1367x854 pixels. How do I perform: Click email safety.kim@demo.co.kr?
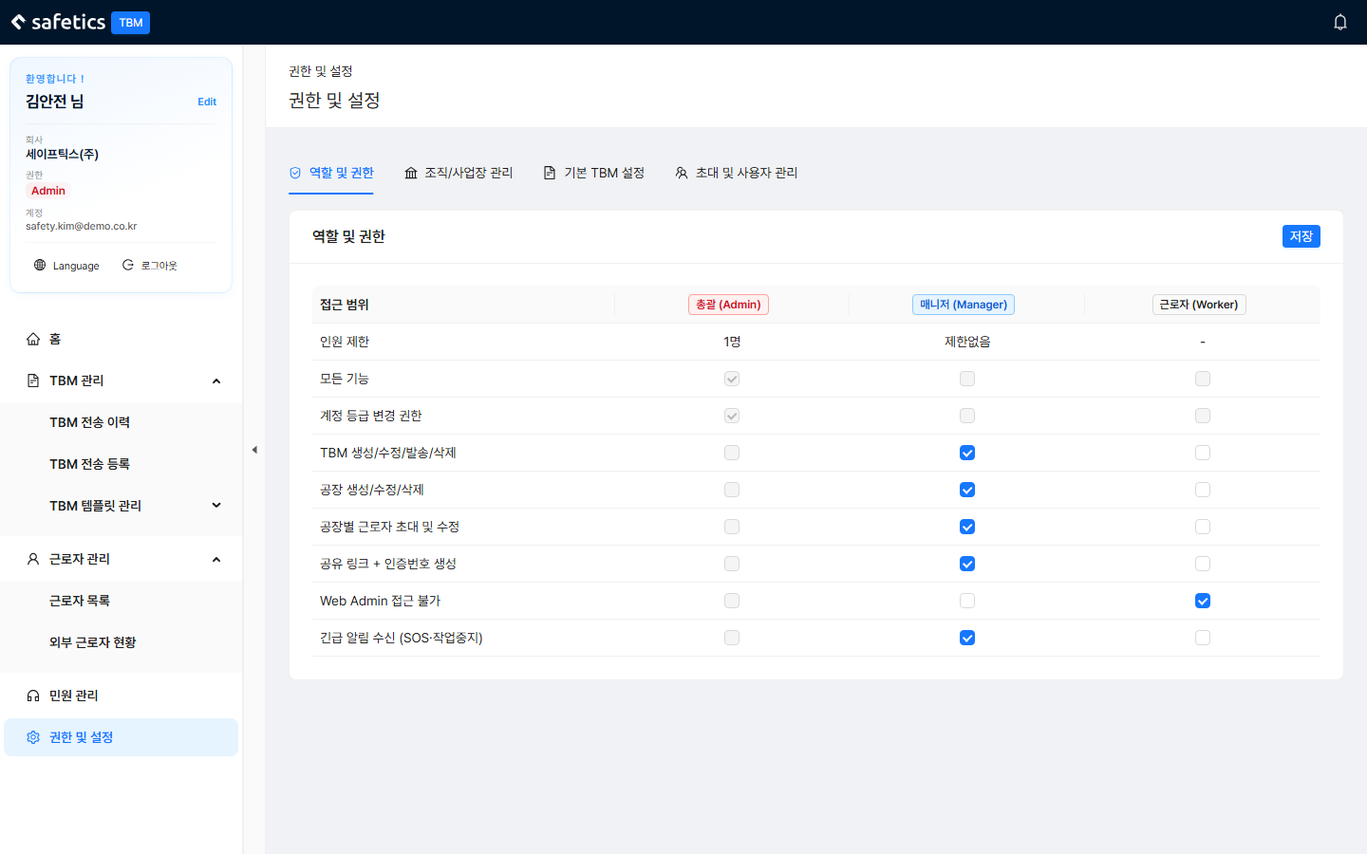click(x=82, y=226)
